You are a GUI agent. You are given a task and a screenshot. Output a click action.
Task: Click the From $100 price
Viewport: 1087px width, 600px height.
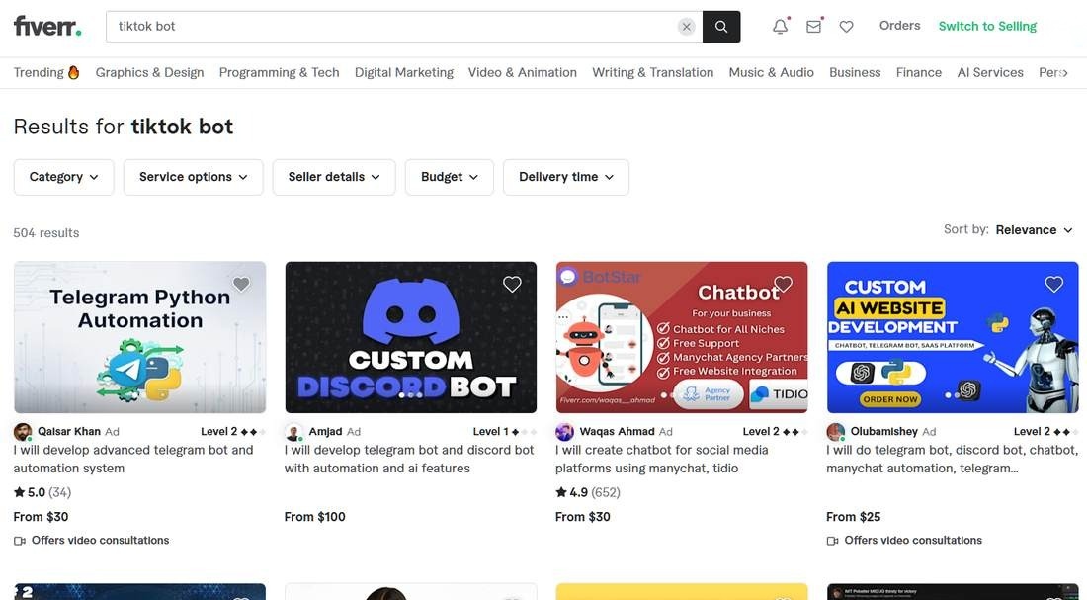tap(314, 517)
